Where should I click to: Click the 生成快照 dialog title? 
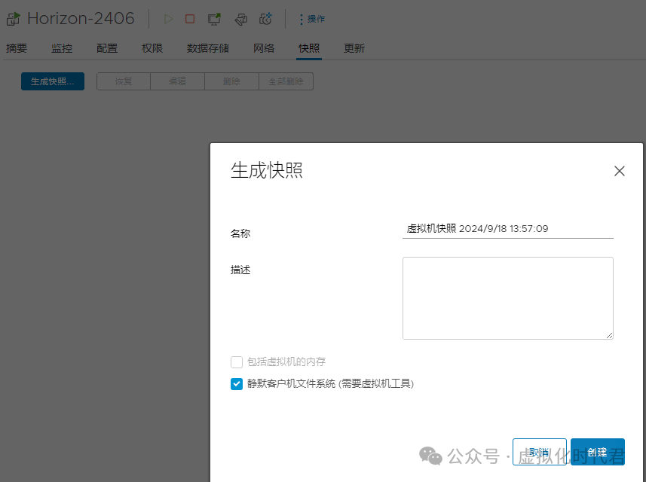pyautogui.click(x=267, y=170)
